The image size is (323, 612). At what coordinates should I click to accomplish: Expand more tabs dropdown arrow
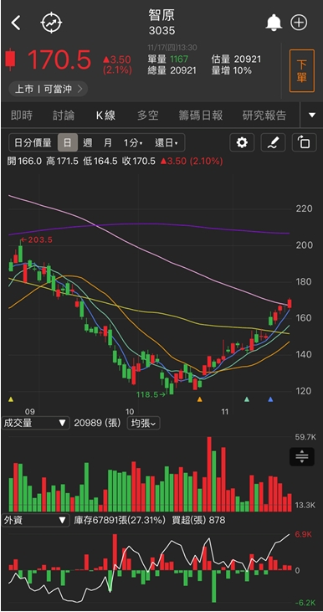tap(311, 116)
